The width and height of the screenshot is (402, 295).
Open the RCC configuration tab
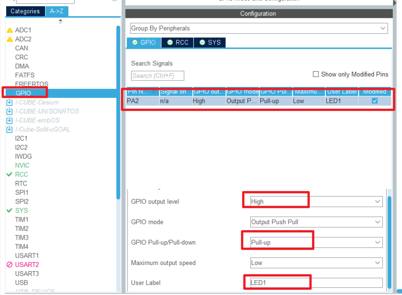pos(177,43)
